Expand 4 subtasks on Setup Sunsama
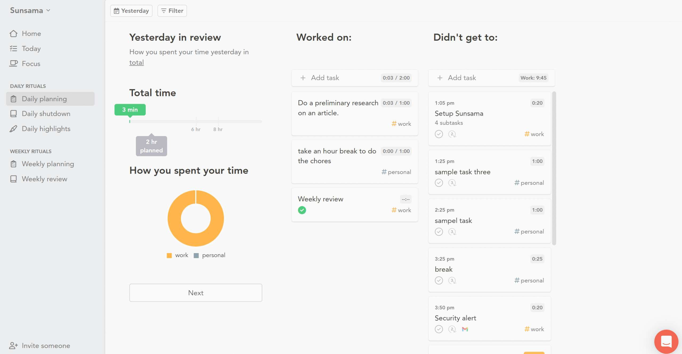Viewport: 682px width, 354px height. (x=449, y=123)
